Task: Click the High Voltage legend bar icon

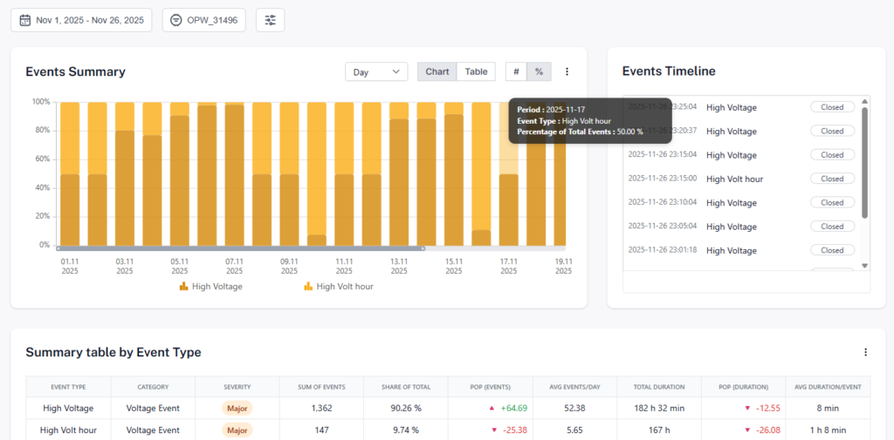Action: 183,287
